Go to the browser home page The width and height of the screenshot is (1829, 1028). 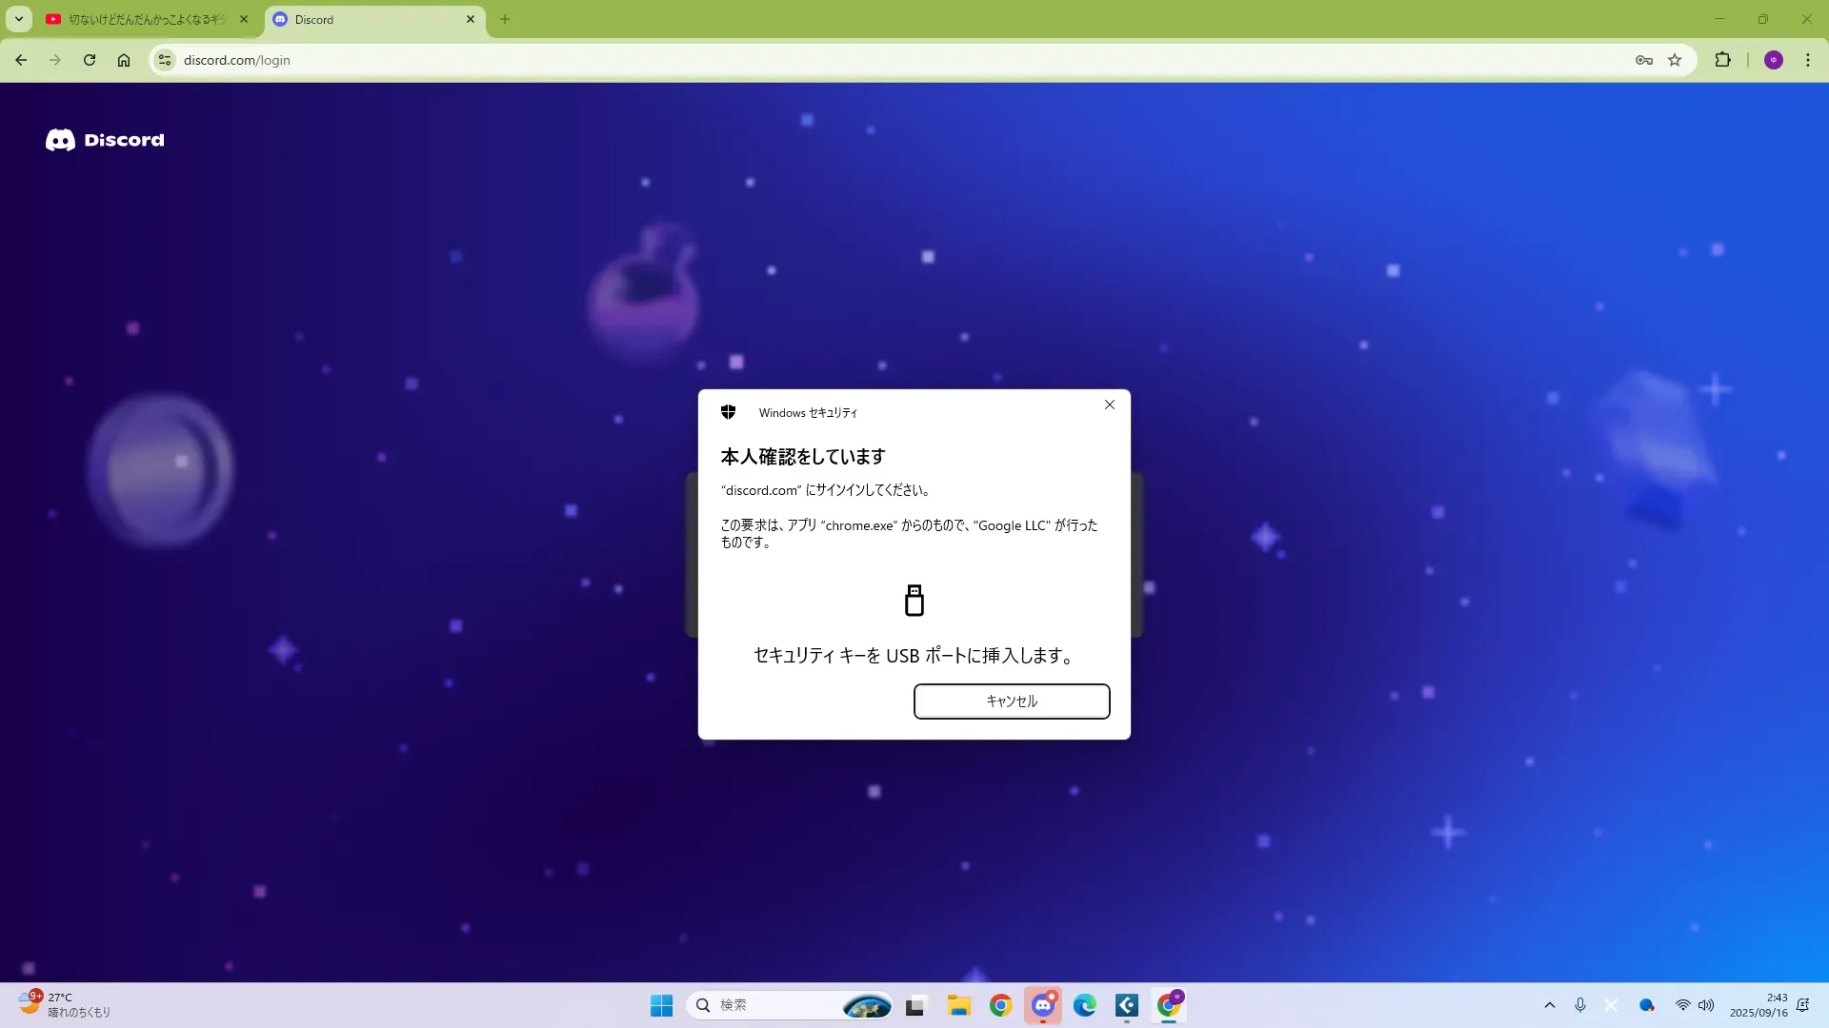click(x=124, y=60)
